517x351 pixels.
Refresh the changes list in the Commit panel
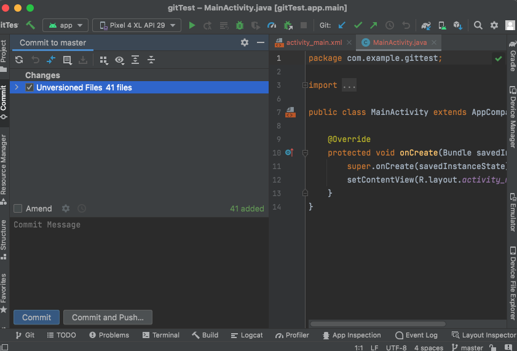19,60
